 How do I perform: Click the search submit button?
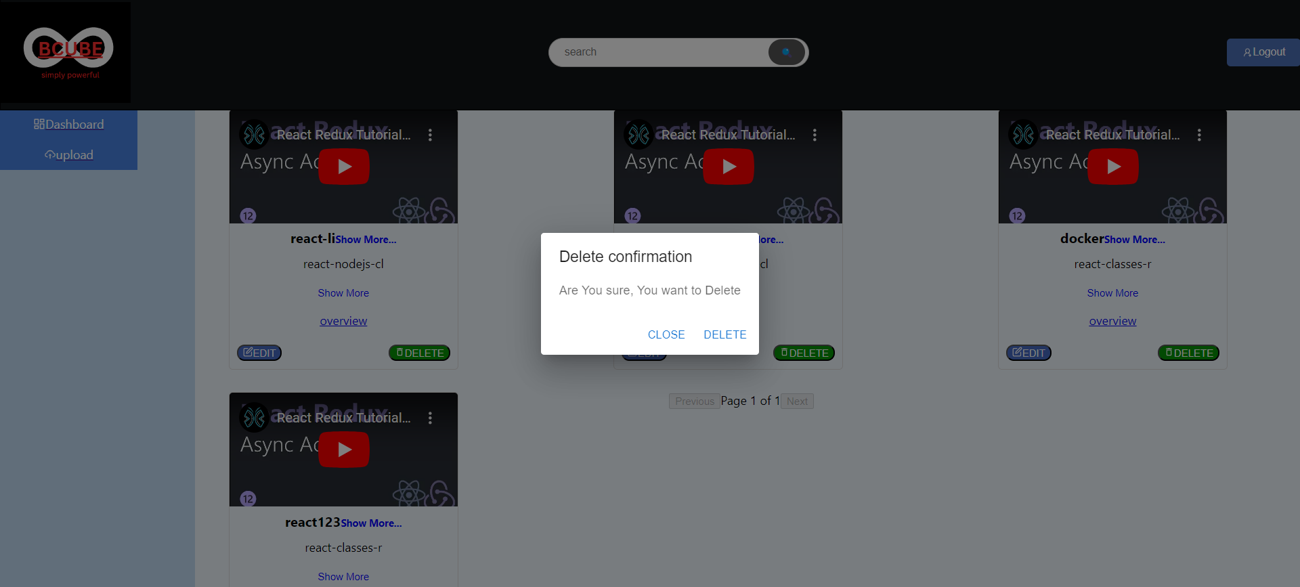pyautogui.click(x=786, y=52)
